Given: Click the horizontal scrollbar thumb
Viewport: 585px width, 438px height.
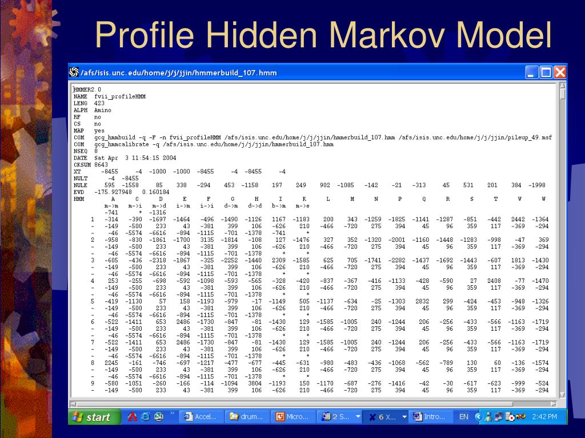Looking at the screenshot, I should 295,404.
